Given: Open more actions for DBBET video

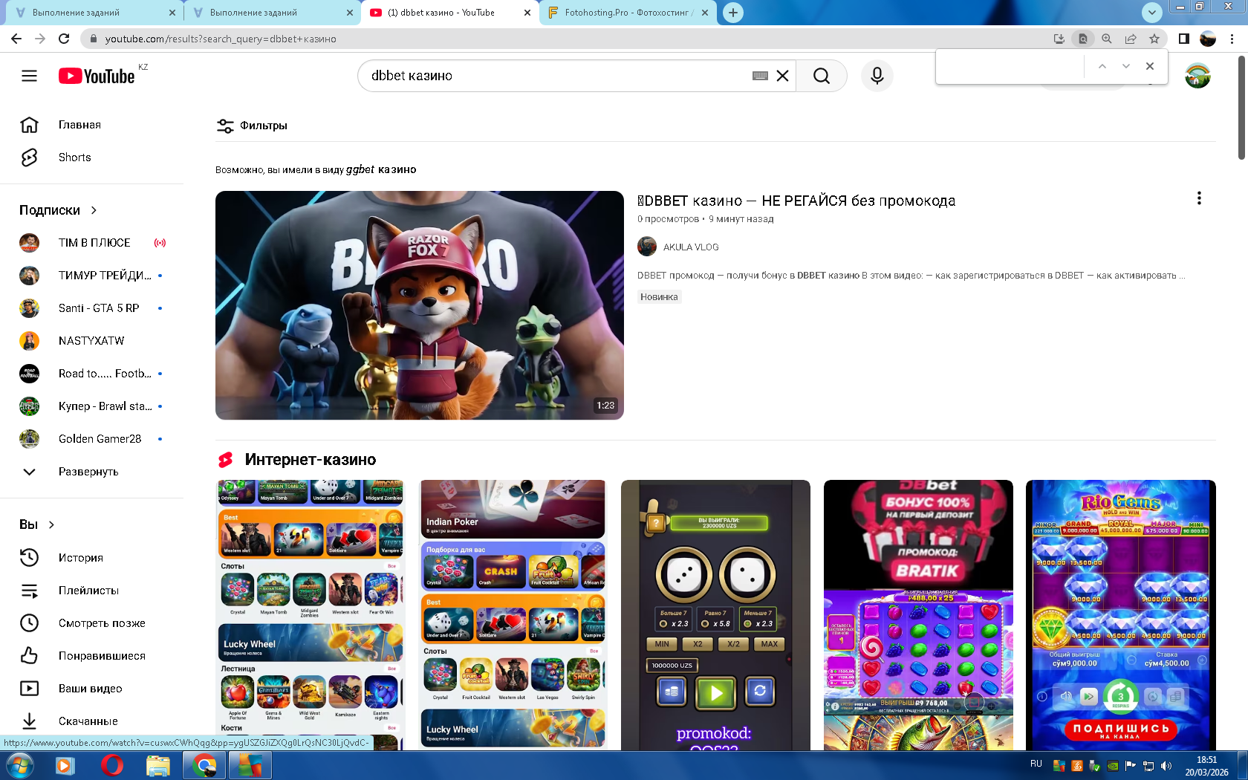Looking at the screenshot, I should click(x=1199, y=198).
